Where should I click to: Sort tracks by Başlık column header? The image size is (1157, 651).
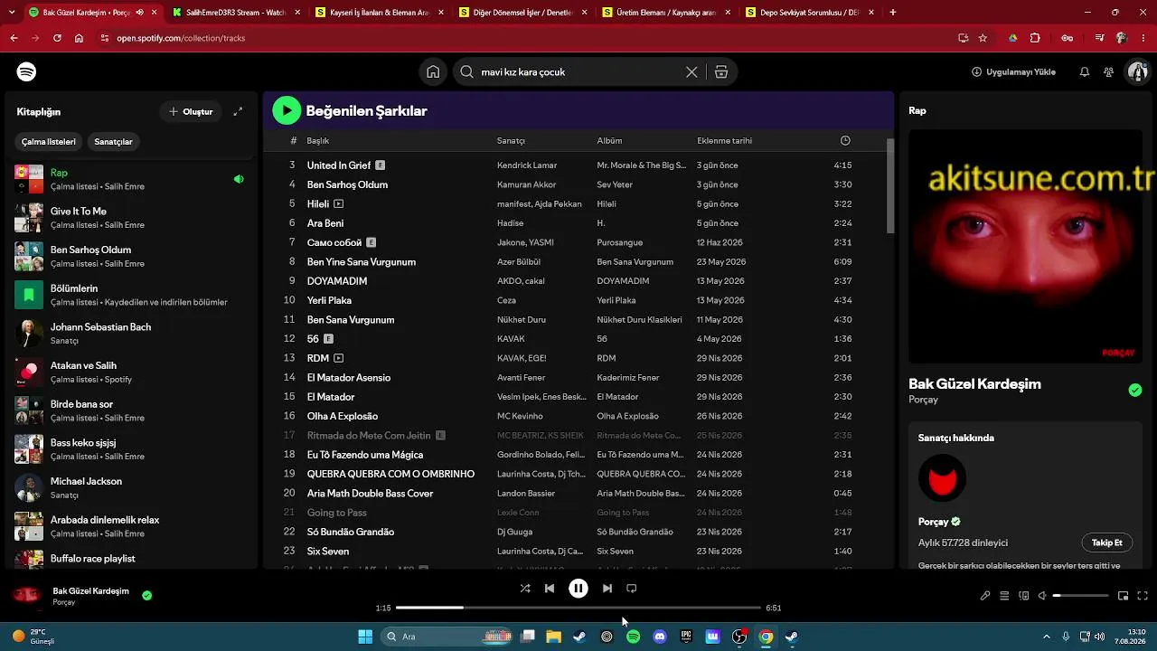tap(317, 141)
